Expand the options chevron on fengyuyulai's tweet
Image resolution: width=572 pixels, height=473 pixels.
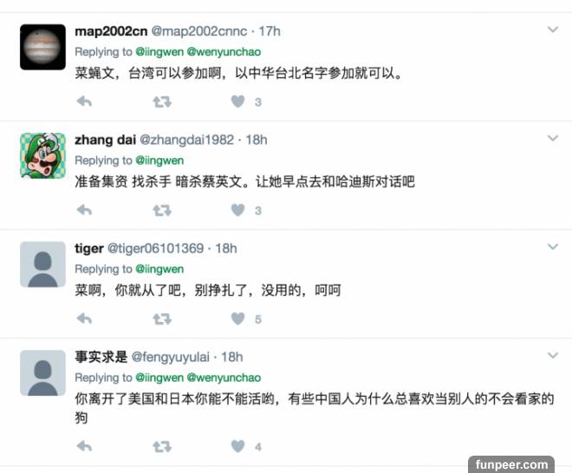click(x=553, y=355)
